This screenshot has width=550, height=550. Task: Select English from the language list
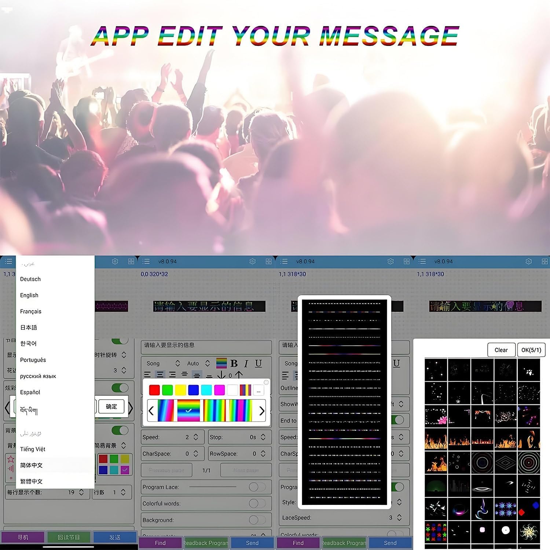[29, 295]
